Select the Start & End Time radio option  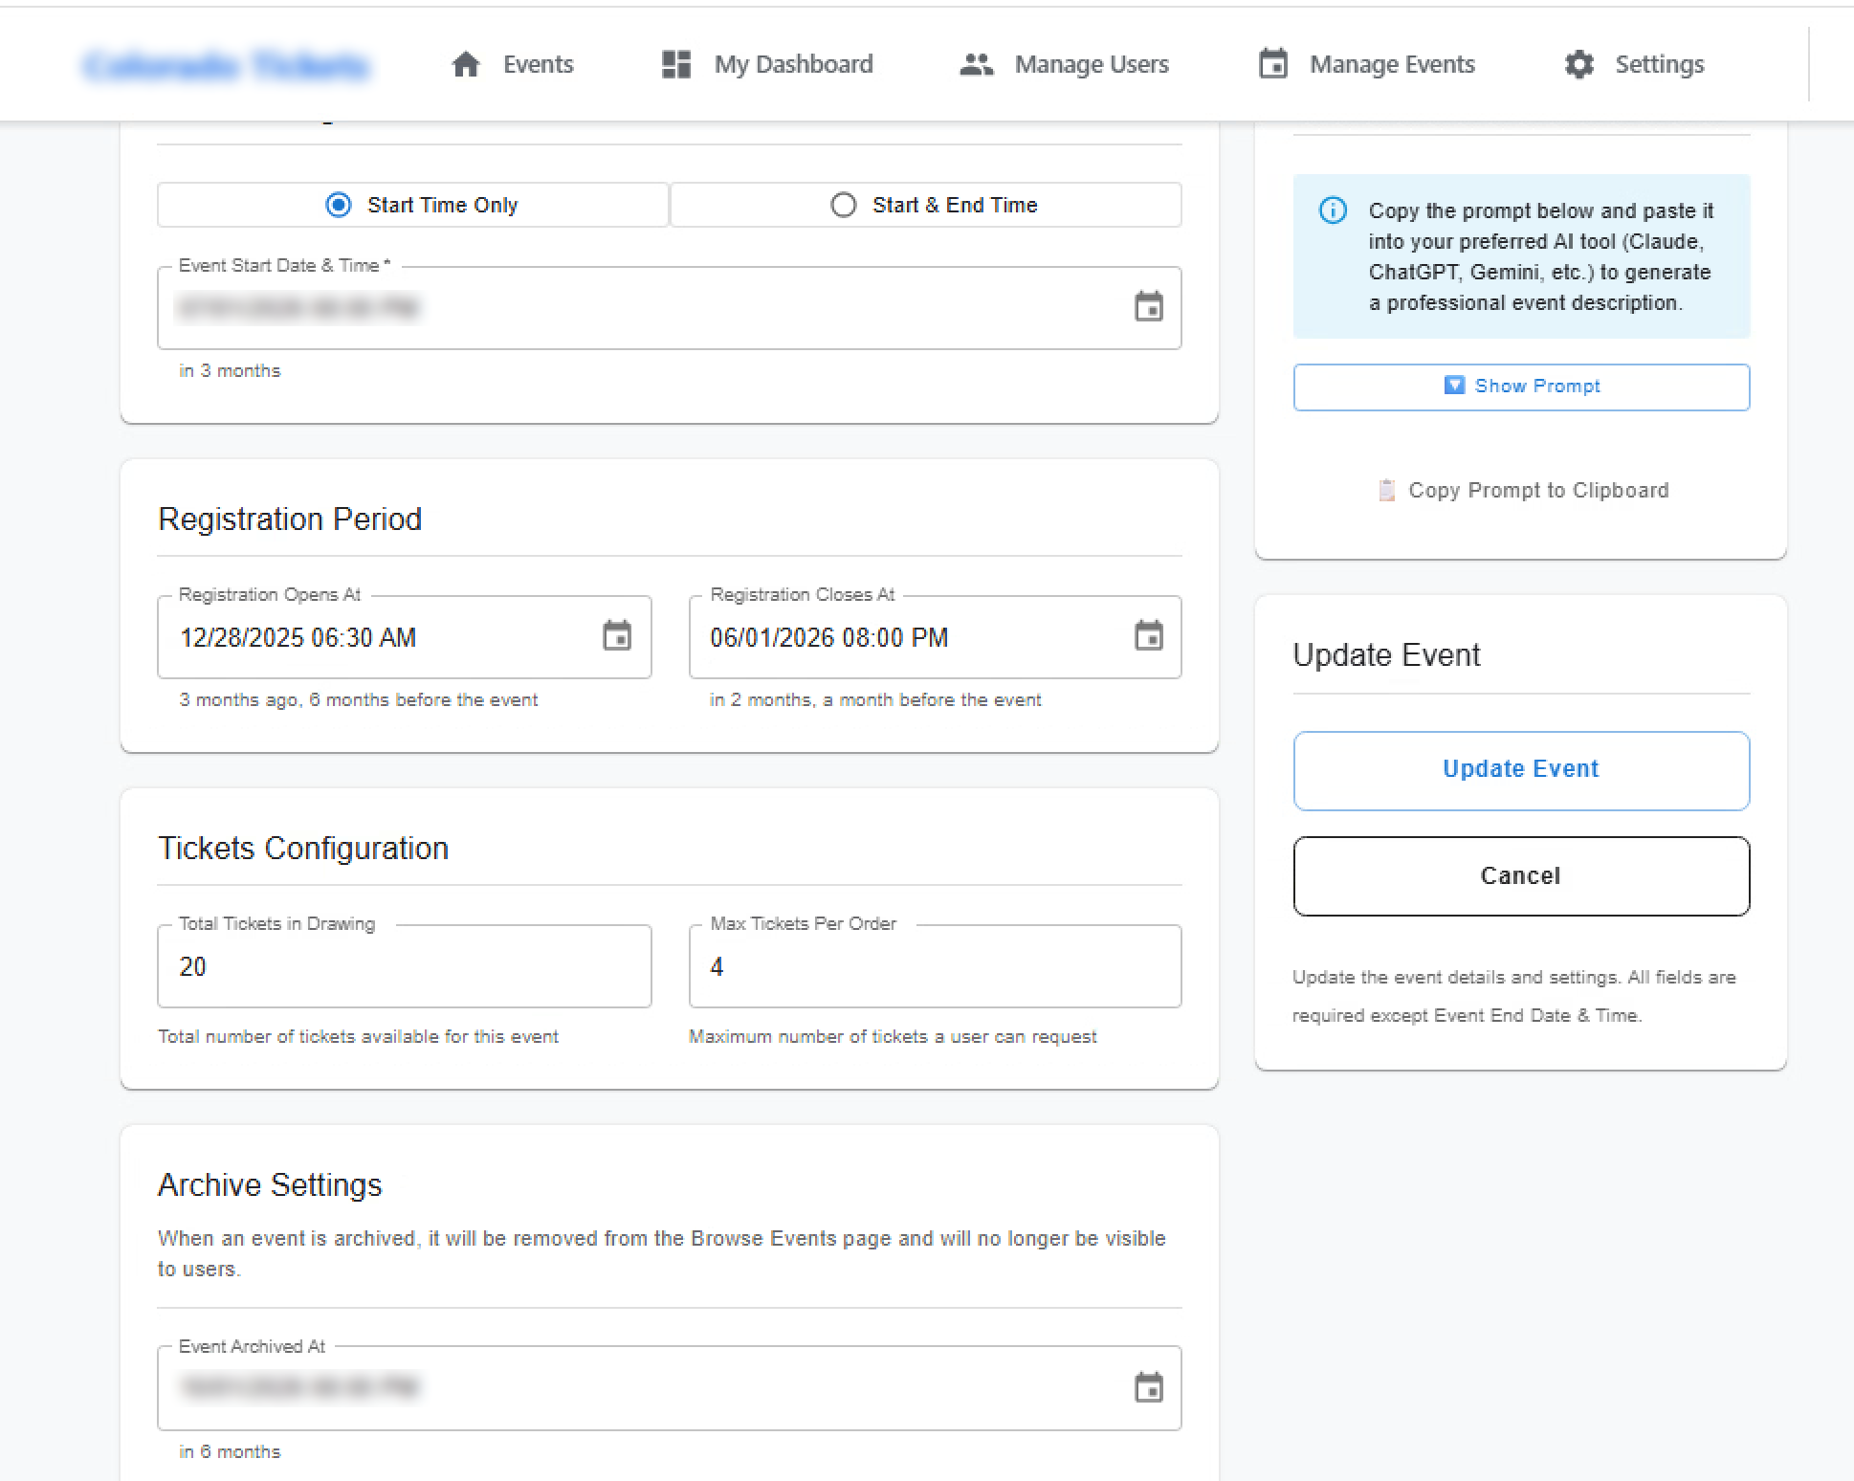point(843,205)
